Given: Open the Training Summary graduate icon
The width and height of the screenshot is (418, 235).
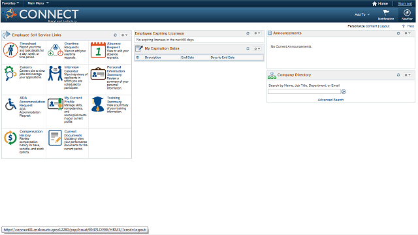Looking at the screenshot, I should [x=97, y=104].
